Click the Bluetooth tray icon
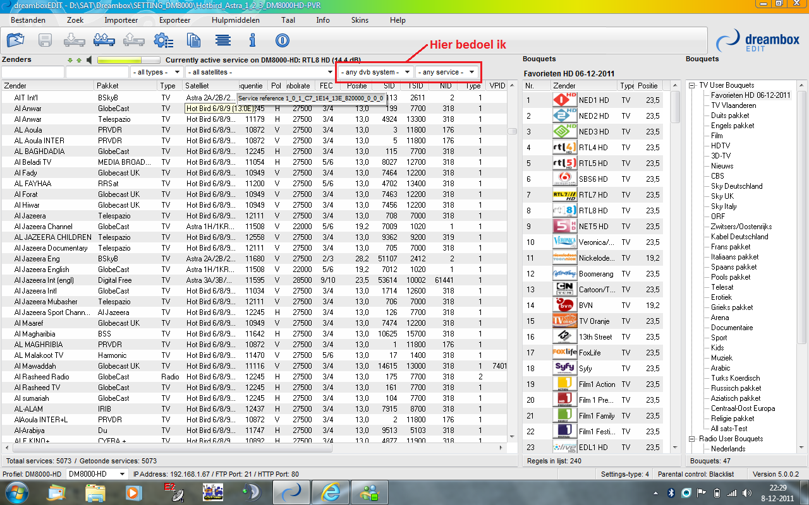 point(671,492)
